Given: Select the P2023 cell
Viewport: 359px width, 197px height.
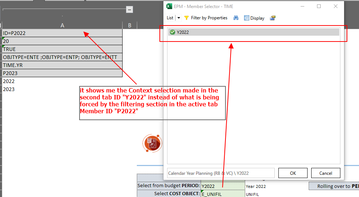Looking at the screenshot, I should point(62,73).
